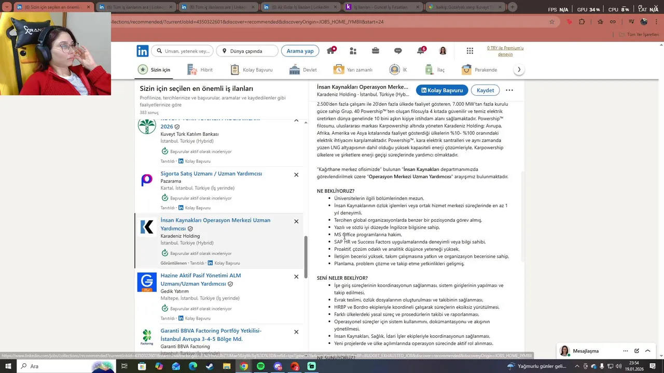
Task: Select the Devlet category tab
Action: pyautogui.click(x=303, y=69)
